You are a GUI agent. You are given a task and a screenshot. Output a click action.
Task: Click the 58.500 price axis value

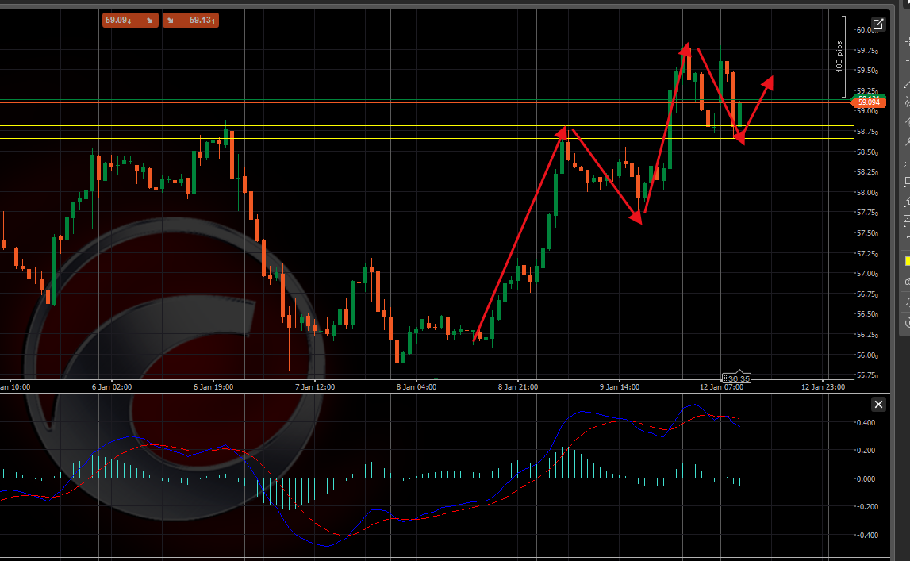tap(867, 152)
